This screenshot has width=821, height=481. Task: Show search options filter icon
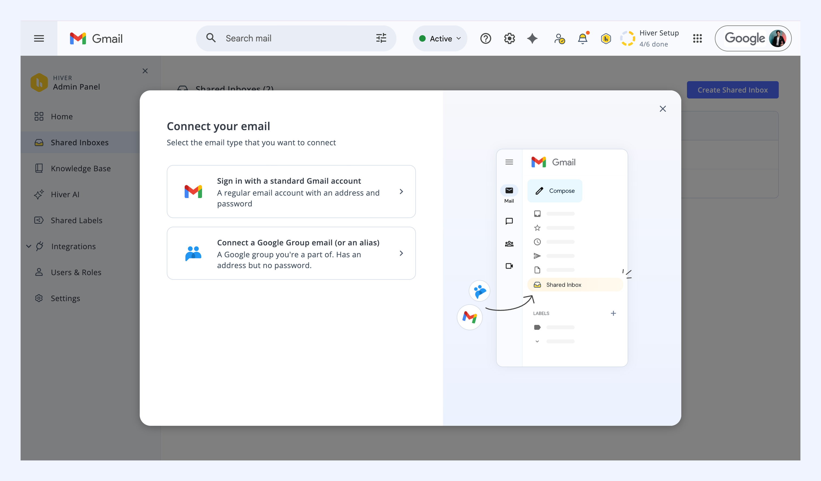pos(381,38)
